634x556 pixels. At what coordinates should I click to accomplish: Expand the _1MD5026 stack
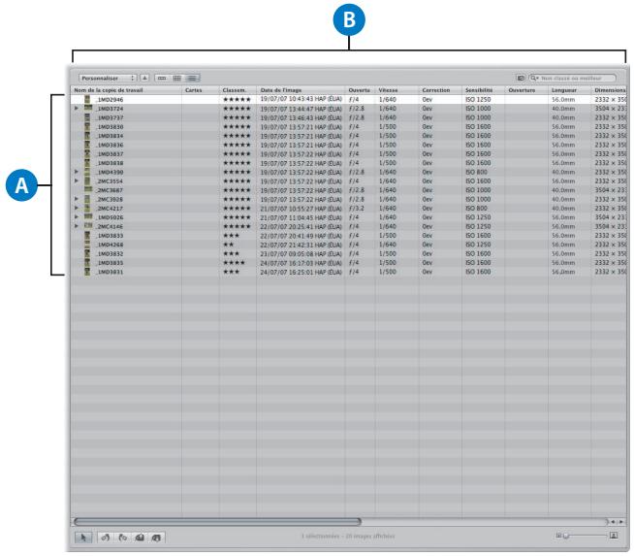[x=77, y=217]
